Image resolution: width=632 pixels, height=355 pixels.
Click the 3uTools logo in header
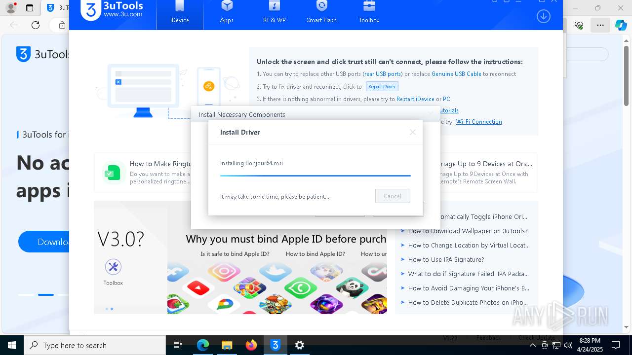click(x=112, y=10)
